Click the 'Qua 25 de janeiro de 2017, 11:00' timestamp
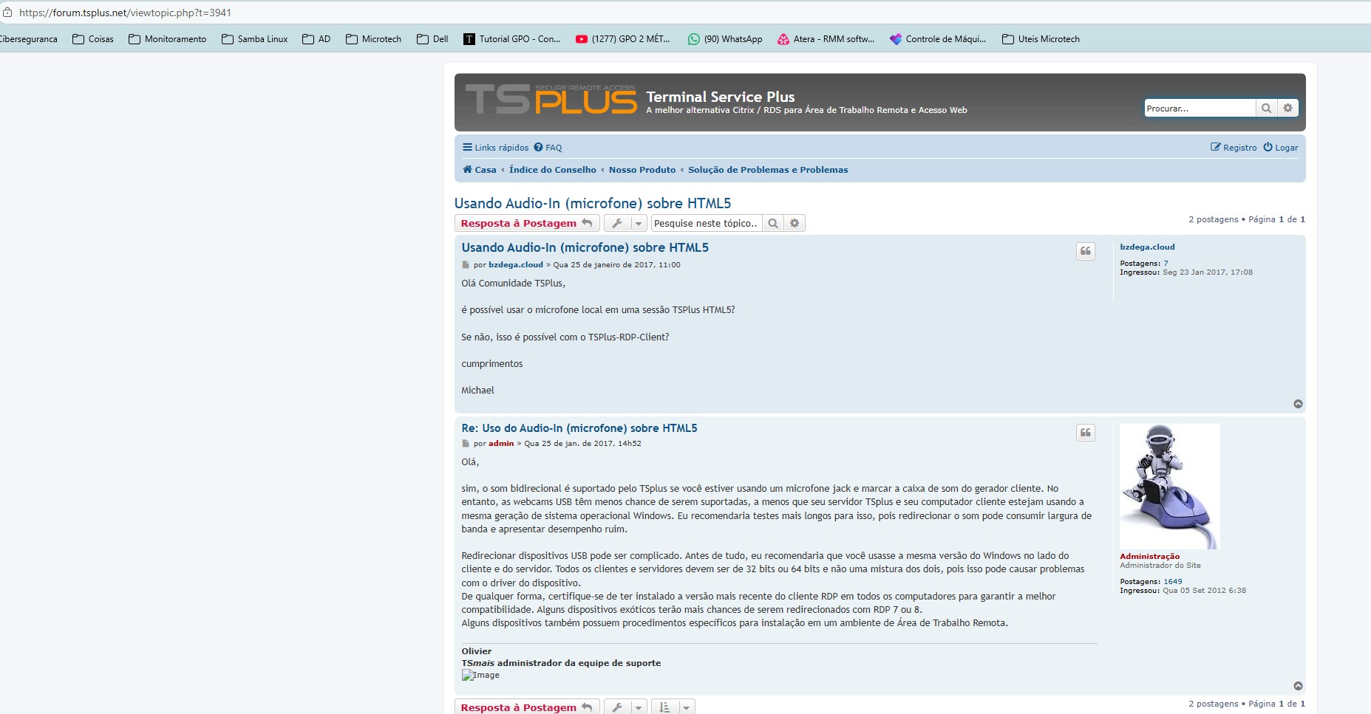 (x=617, y=264)
